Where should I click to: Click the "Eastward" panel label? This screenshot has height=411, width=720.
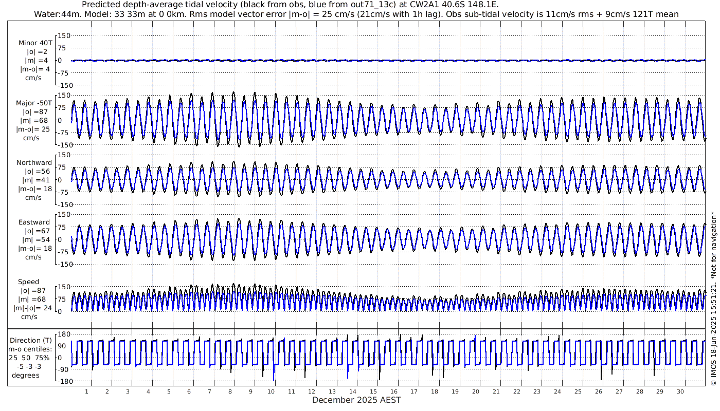click(34, 222)
